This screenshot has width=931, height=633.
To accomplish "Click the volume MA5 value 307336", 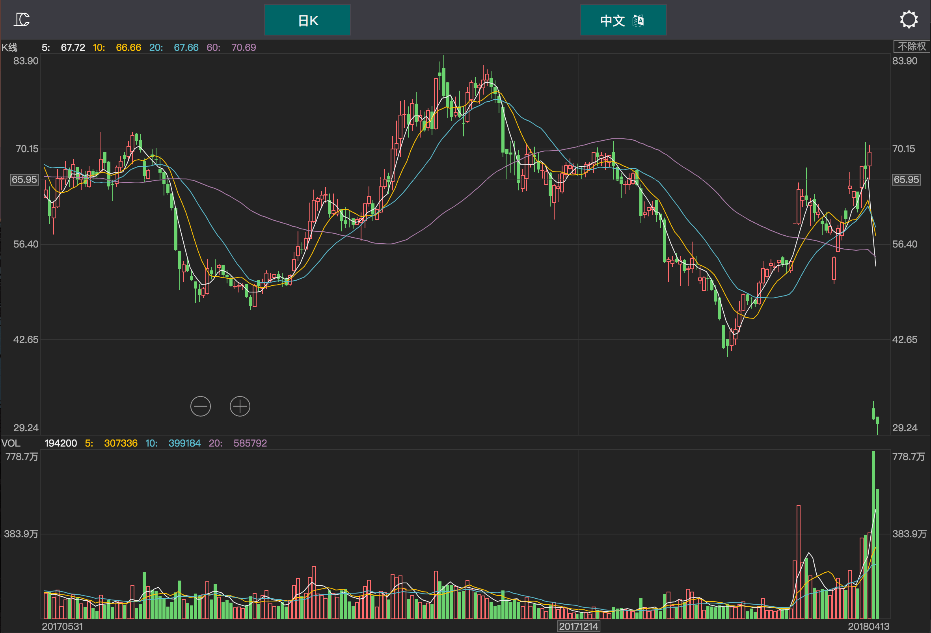I will coord(121,443).
